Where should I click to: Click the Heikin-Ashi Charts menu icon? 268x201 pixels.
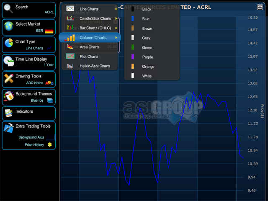pos(70,66)
